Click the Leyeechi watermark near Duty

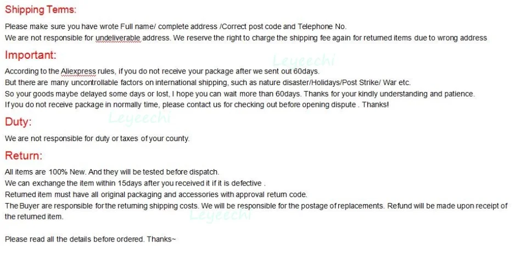[139, 117]
